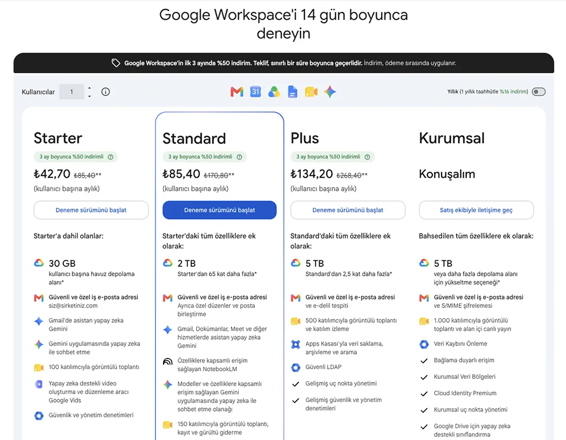Image resolution: width=566 pixels, height=440 pixels.
Task: Decrease user count with the down arrow
Action: [89, 96]
